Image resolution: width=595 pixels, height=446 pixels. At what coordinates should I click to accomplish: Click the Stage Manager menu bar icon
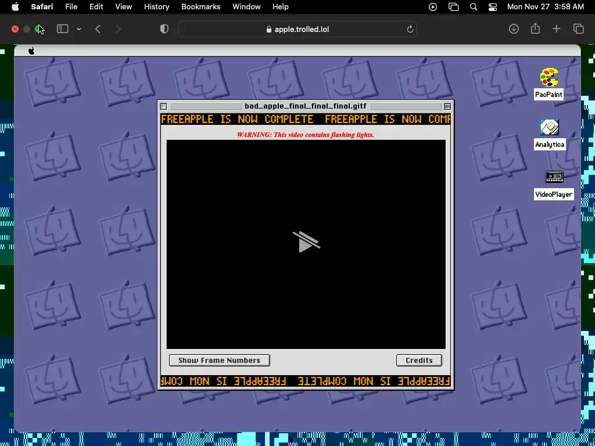click(x=453, y=7)
